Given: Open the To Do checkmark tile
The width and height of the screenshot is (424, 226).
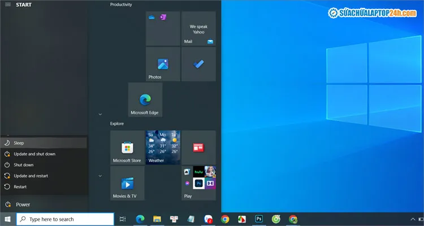Looking at the screenshot, I should 198,64.
